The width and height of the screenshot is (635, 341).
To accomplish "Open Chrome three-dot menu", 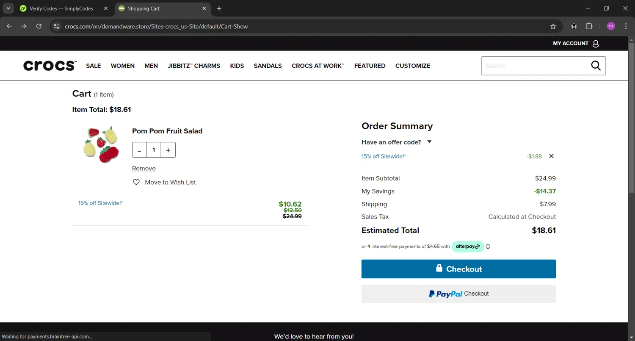I will click(x=626, y=26).
